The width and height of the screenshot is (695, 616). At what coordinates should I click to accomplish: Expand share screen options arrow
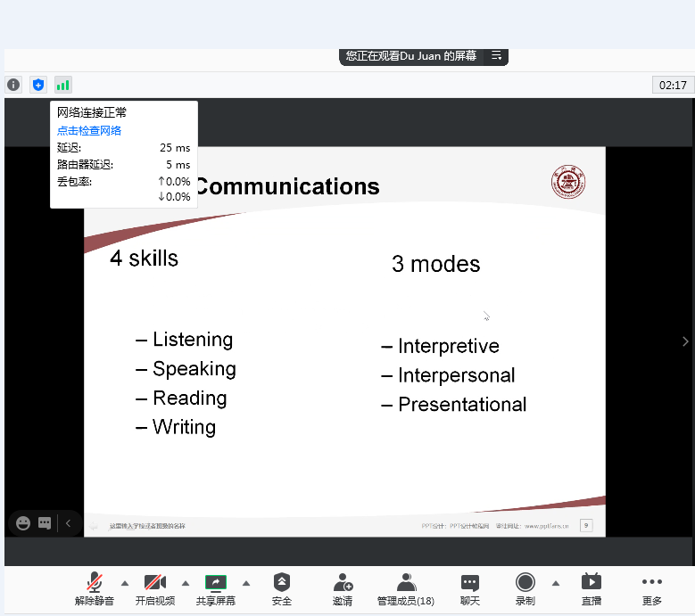(246, 583)
